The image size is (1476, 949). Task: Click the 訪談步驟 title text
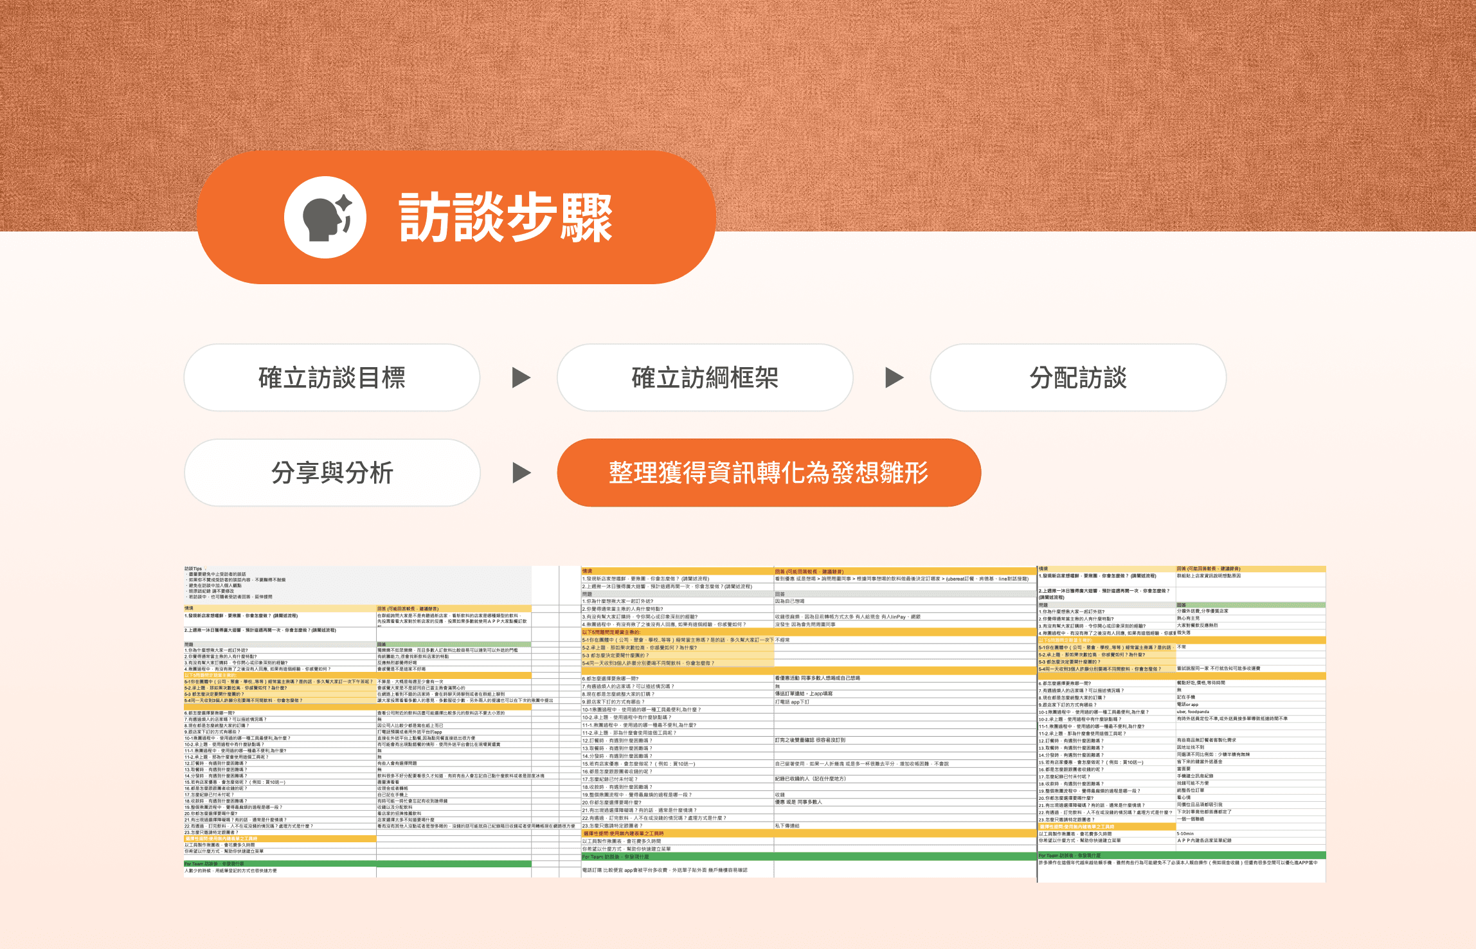tap(506, 218)
